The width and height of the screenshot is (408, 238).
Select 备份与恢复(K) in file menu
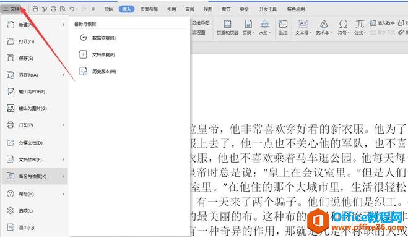pos(34,176)
